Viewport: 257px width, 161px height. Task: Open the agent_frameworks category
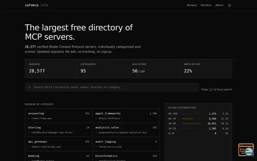tap(126, 116)
